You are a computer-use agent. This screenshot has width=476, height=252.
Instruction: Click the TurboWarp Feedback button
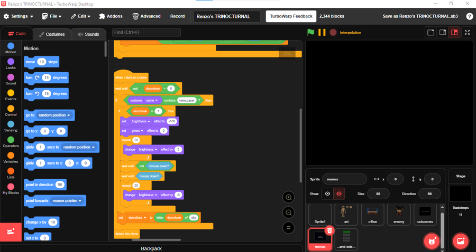[x=291, y=16]
